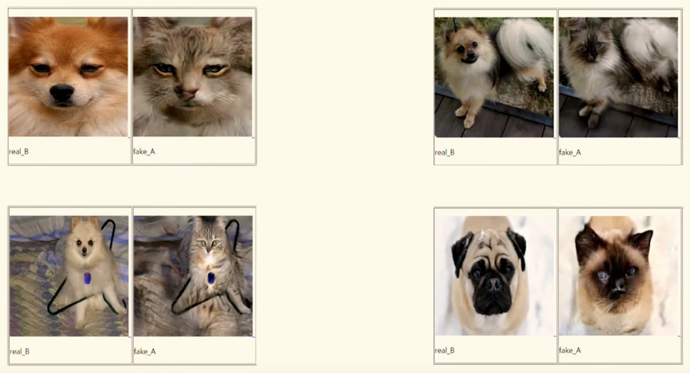Open the orange Pomeranian close-up real_B image

tap(68, 77)
